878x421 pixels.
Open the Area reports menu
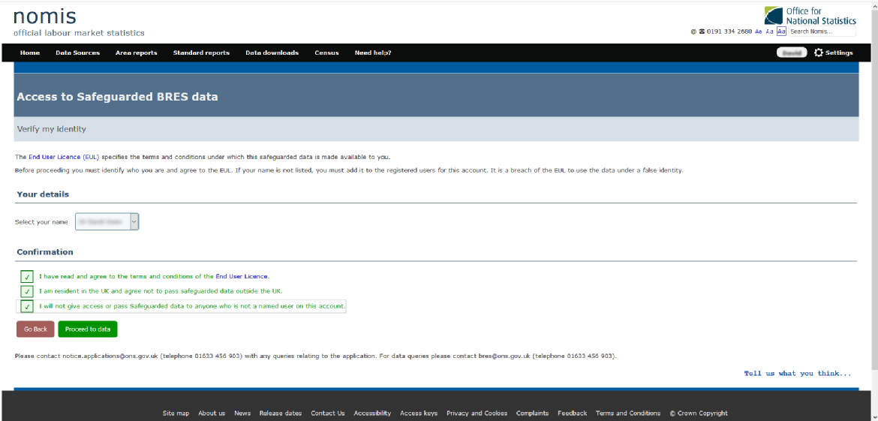[x=136, y=53]
